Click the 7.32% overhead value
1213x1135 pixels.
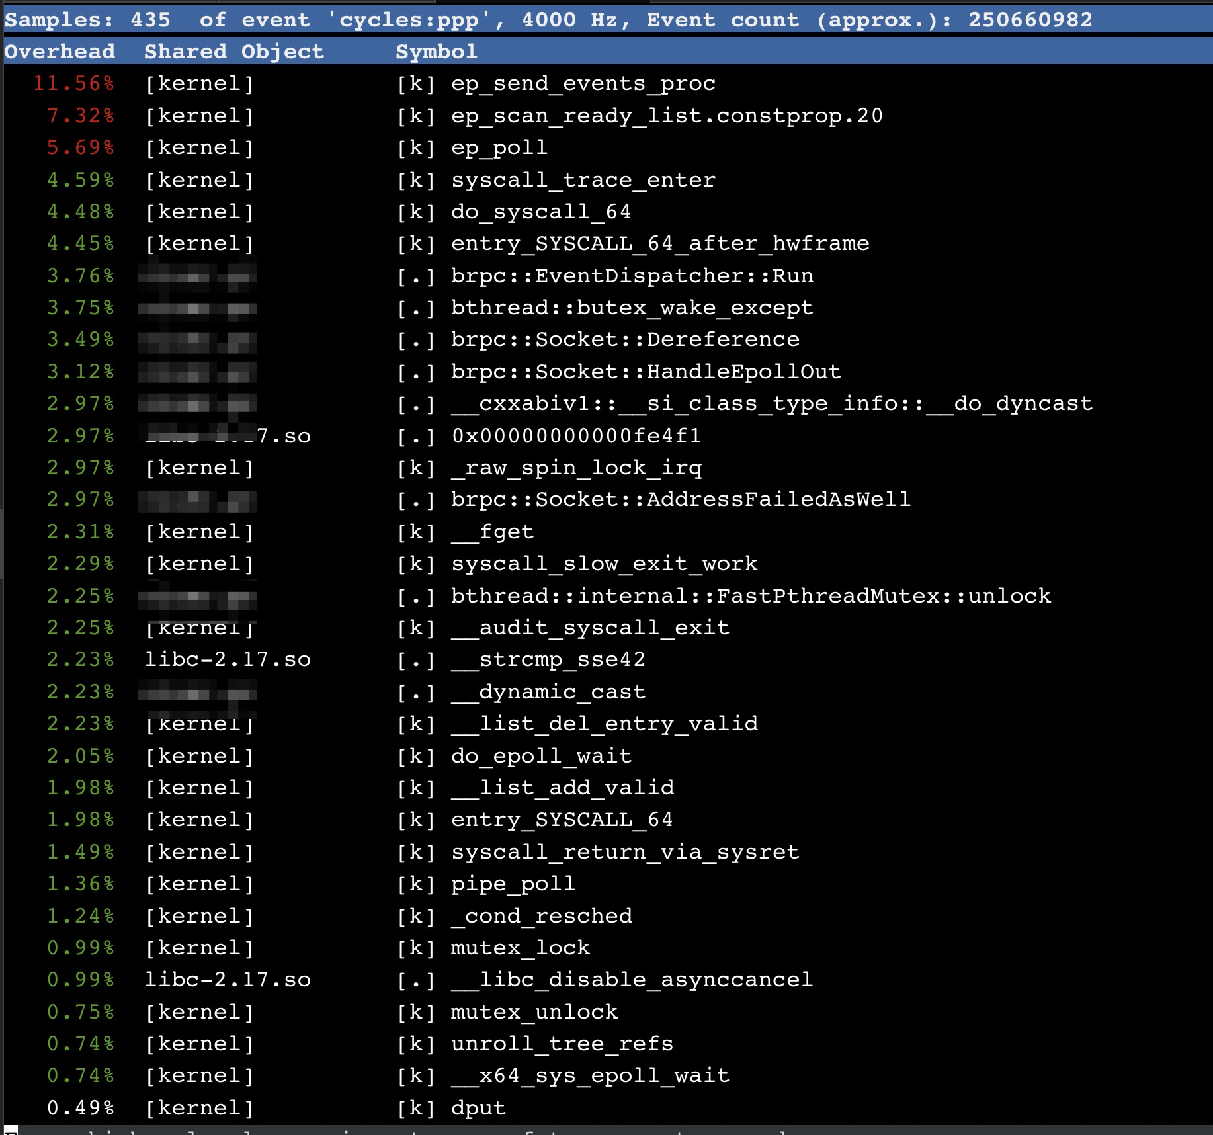[x=81, y=116]
